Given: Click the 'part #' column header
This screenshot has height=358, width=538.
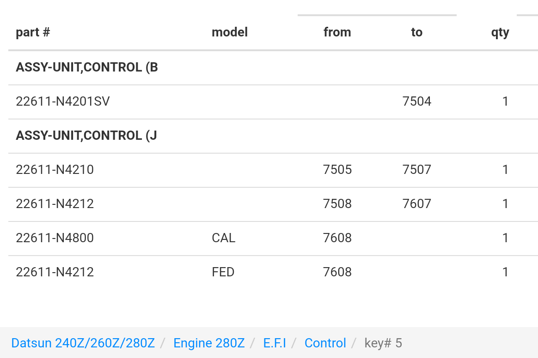Looking at the screenshot, I should [33, 32].
